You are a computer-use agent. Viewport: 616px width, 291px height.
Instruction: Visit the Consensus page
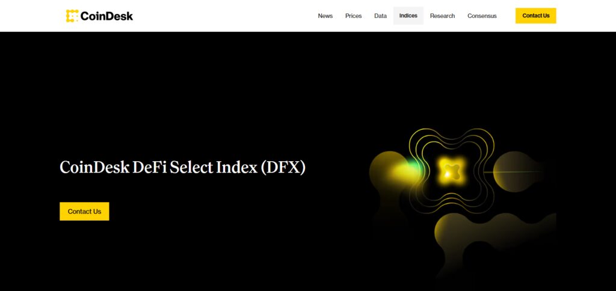[x=482, y=16]
